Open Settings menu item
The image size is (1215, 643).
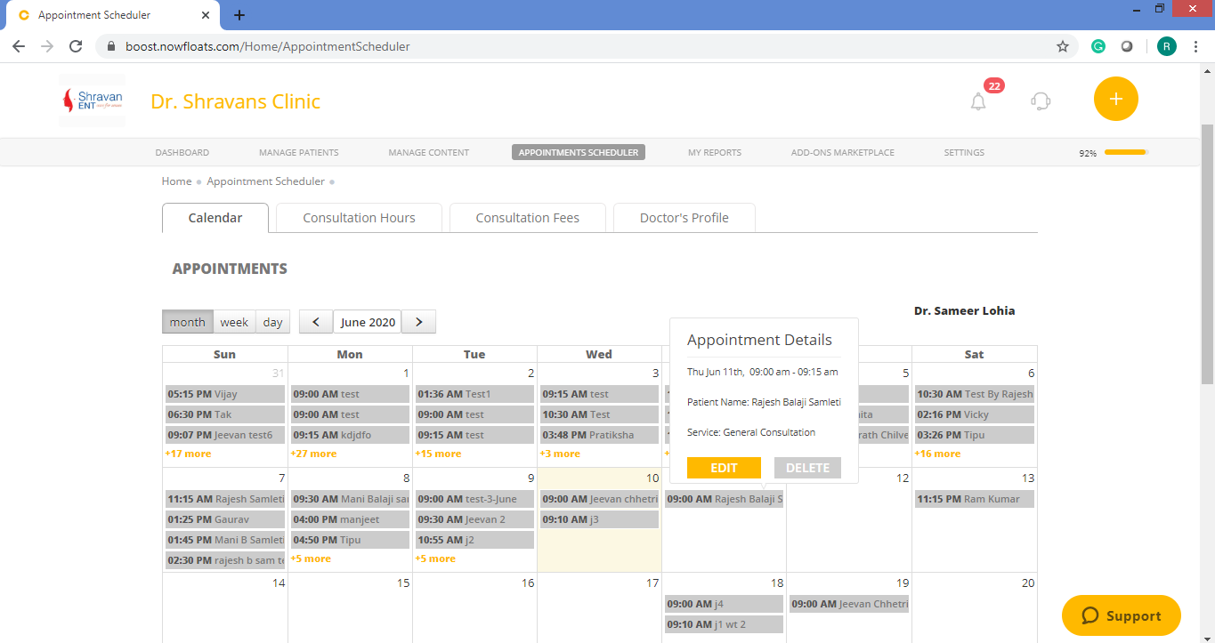click(x=964, y=152)
